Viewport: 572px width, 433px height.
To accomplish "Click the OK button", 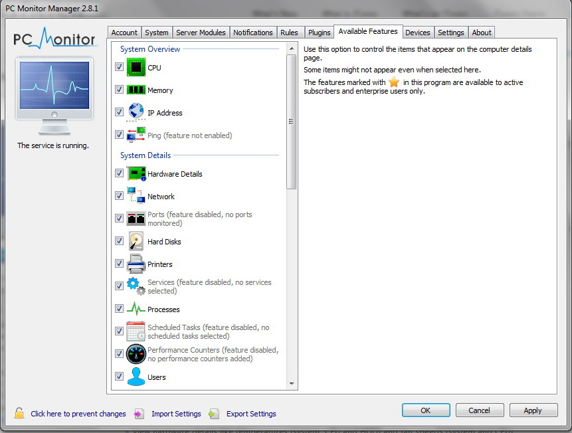I will pos(426,410).
